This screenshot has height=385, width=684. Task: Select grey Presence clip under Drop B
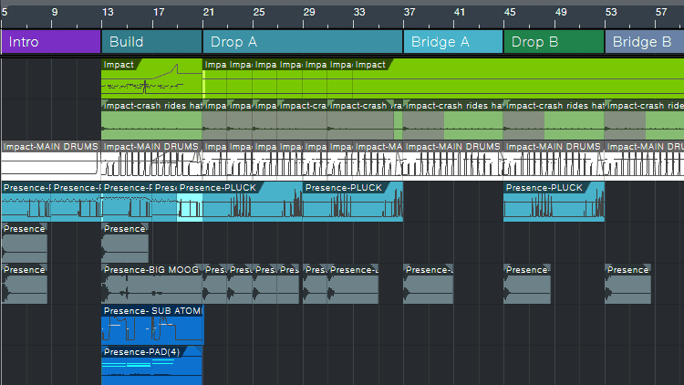(x=527, y=284)
